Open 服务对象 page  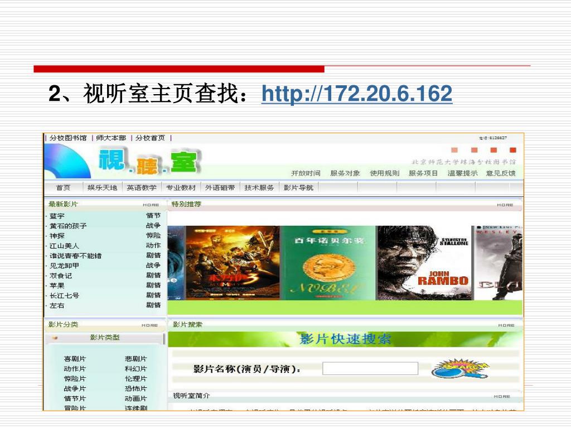click(x=345, y=173)
